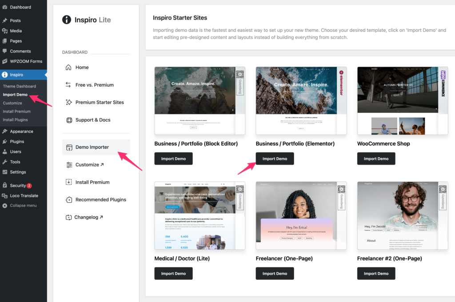Click the Appearance paintbrush icon
This screenshot has height=302, width=455.
pos(4,131)
